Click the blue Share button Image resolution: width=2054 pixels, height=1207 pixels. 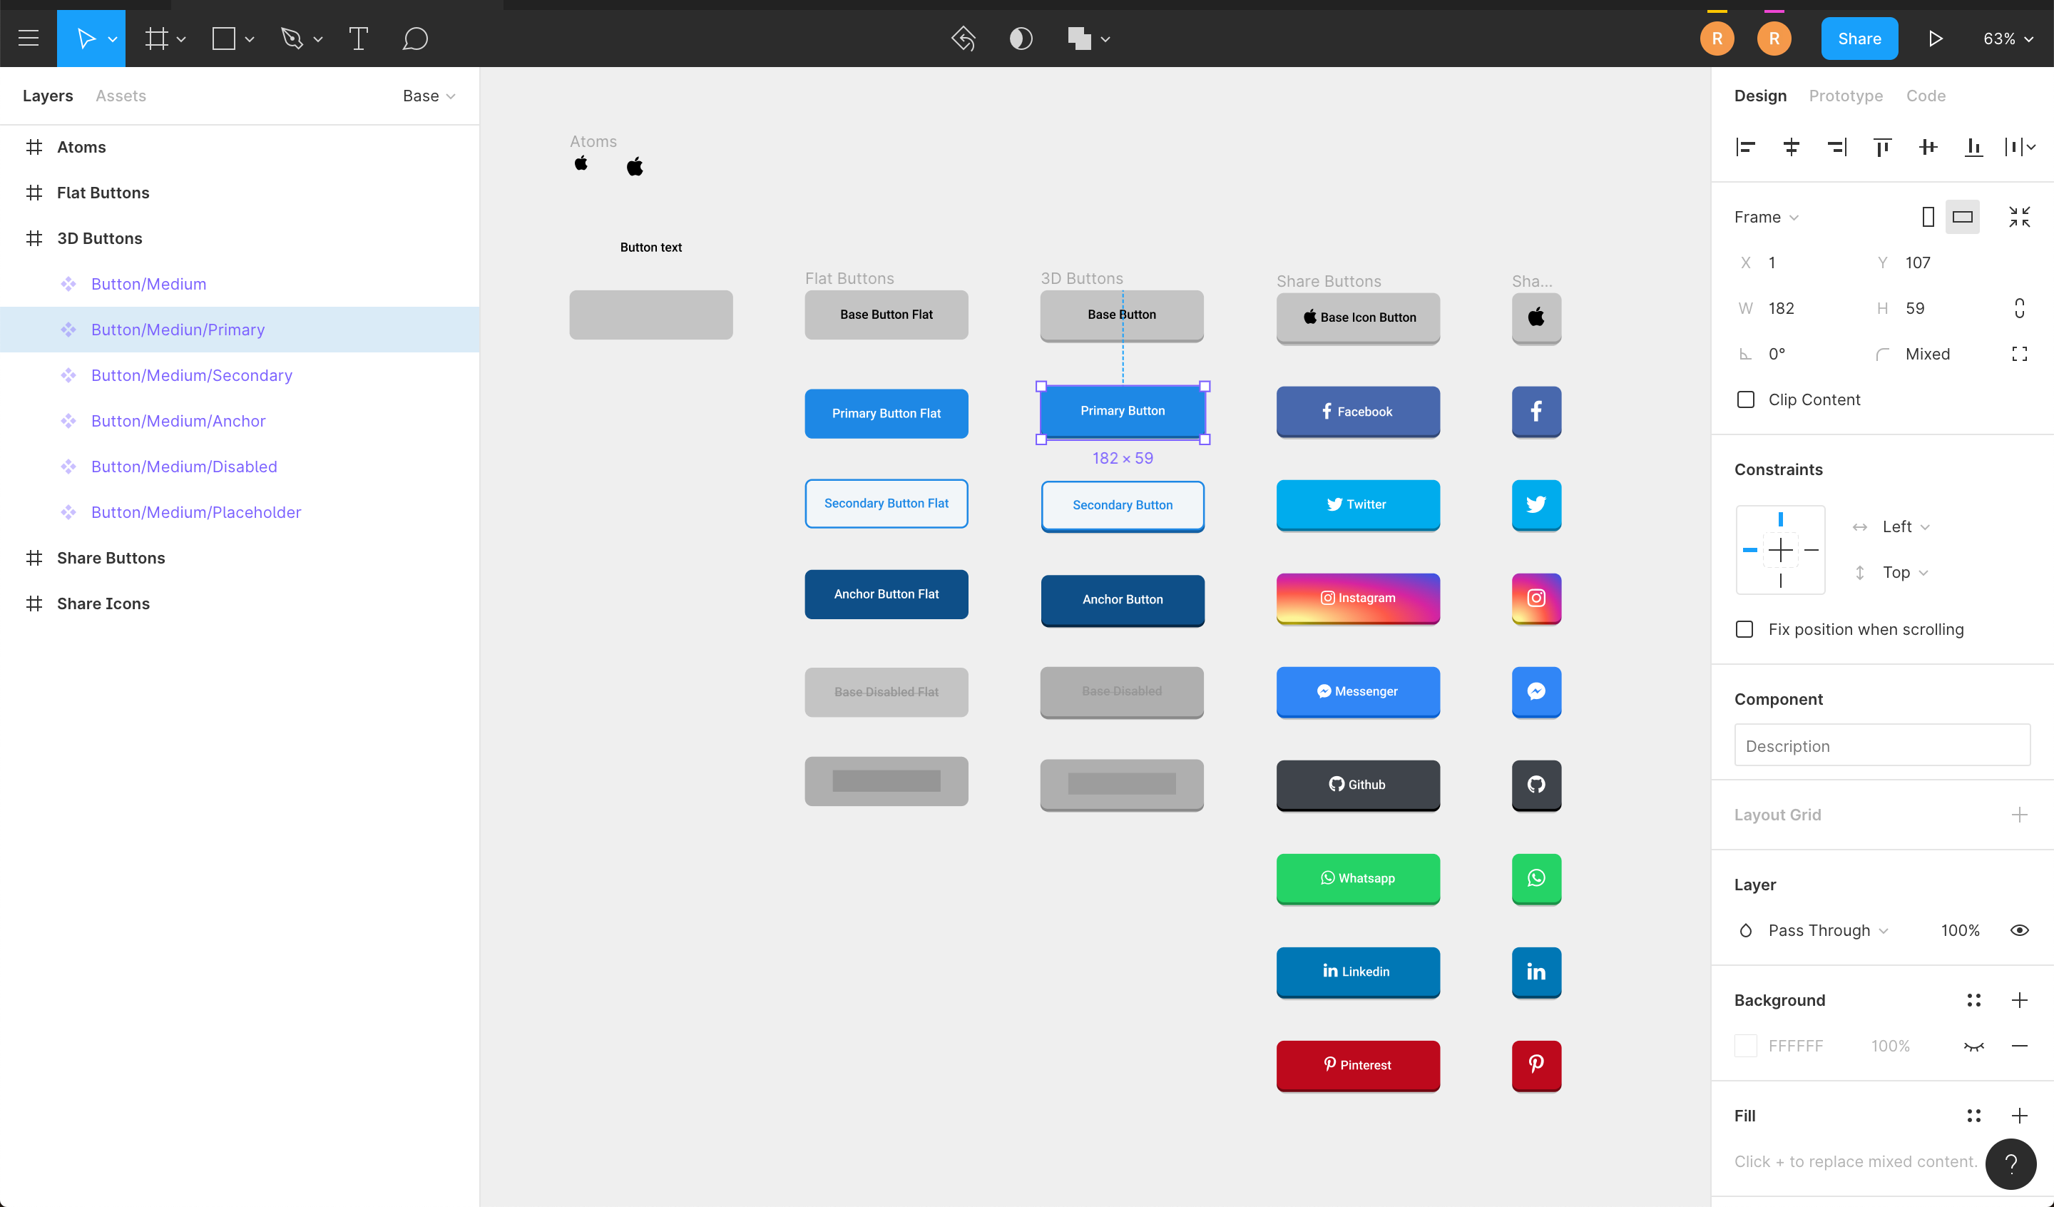pos(1859,39)
